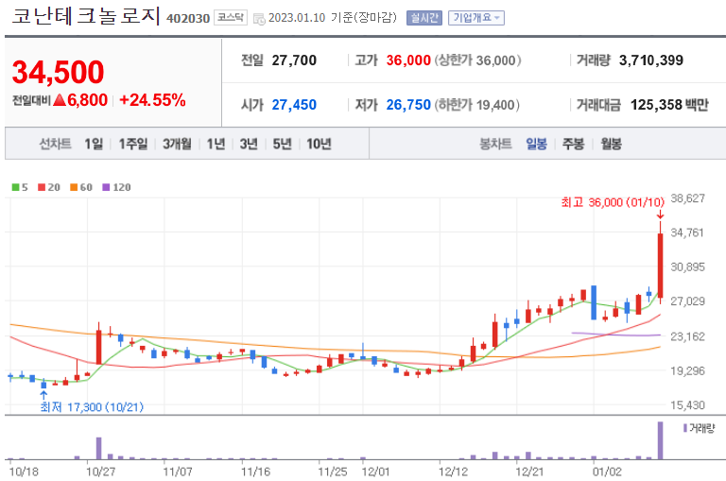726x481 pixels.
Task: Click the stock code 402030
Action: click(x=188, y=19)
